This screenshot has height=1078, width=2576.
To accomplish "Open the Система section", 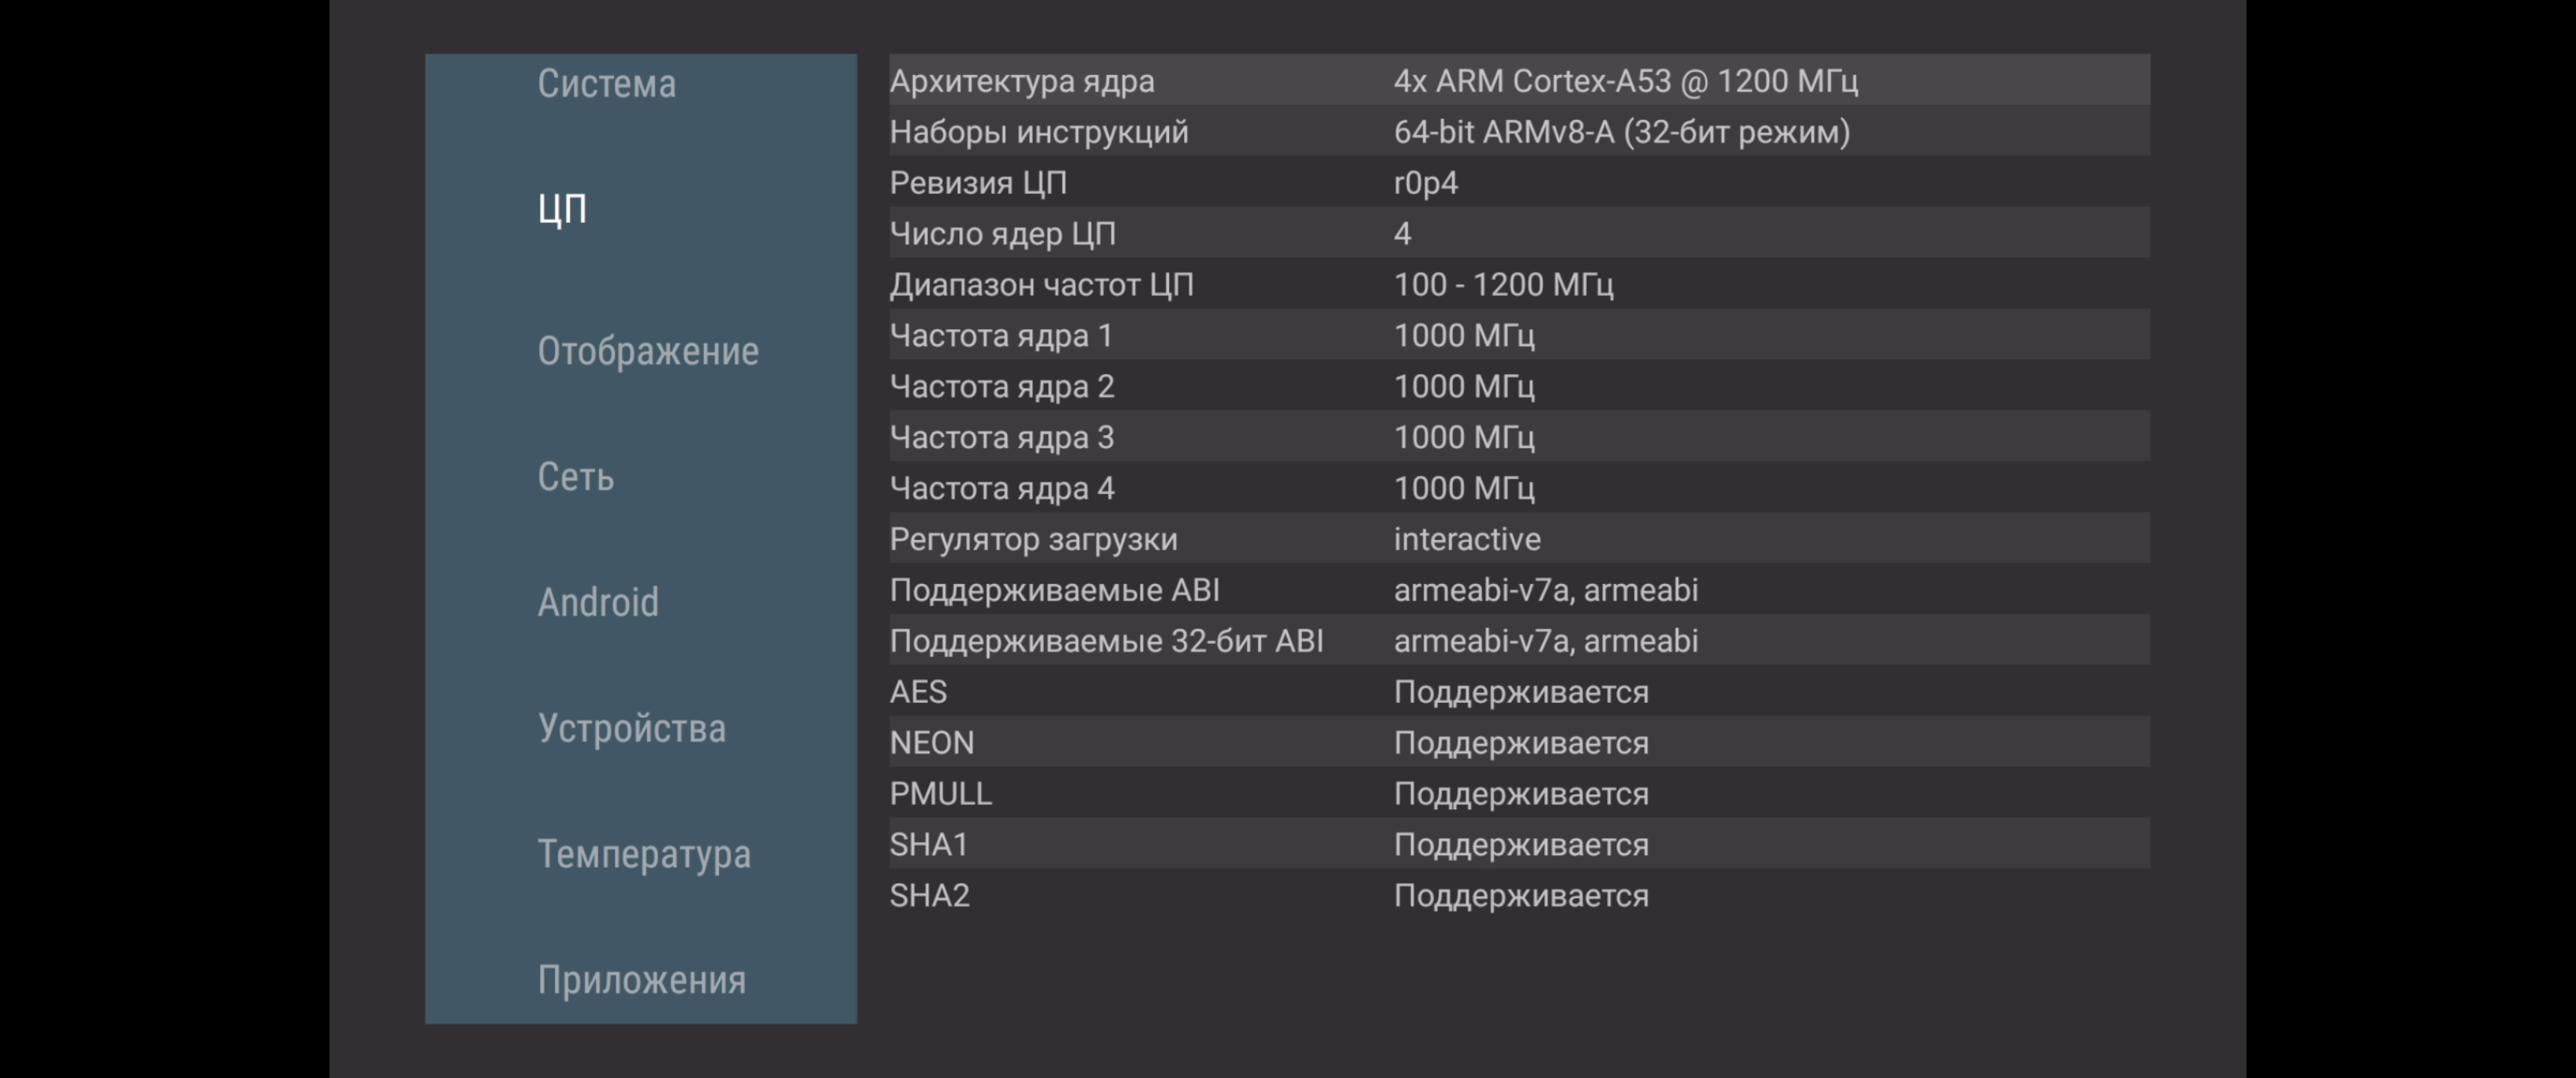I will [x=606, y=84].
